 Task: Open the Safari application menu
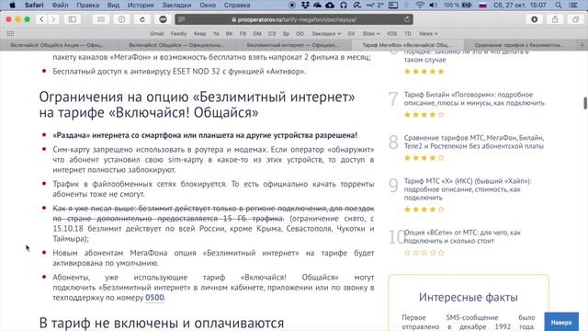[x=34, y=5]
